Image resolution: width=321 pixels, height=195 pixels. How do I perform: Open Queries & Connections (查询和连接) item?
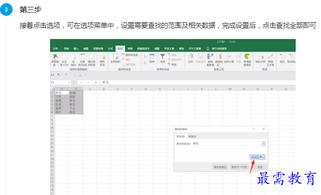tap(130, 55)
